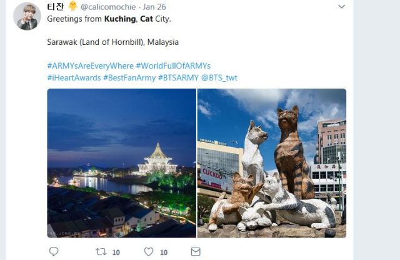
Task: Click the Korean display name 티잔
Action: (x=56, y=7)
